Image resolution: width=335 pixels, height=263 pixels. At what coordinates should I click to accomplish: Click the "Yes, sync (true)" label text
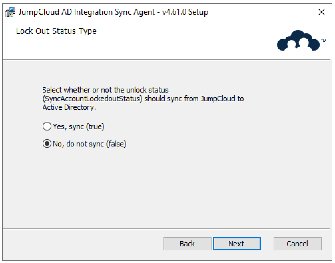tap(79, 127)
